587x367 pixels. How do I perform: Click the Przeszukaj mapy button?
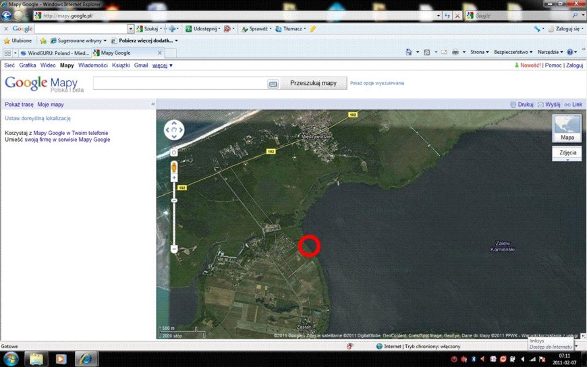pyautogui.click(x=313, y=83)
